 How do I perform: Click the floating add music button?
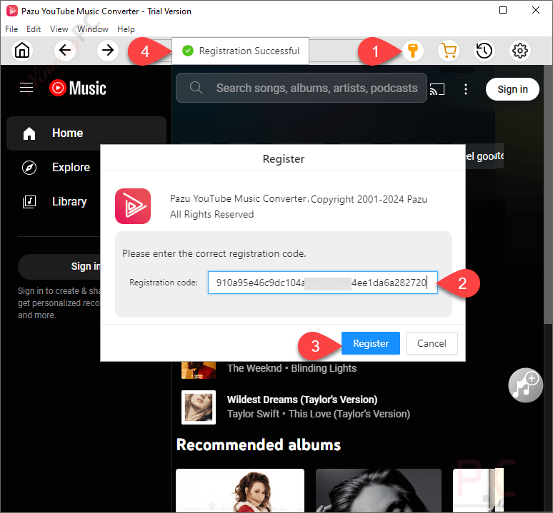click(525, 385)
